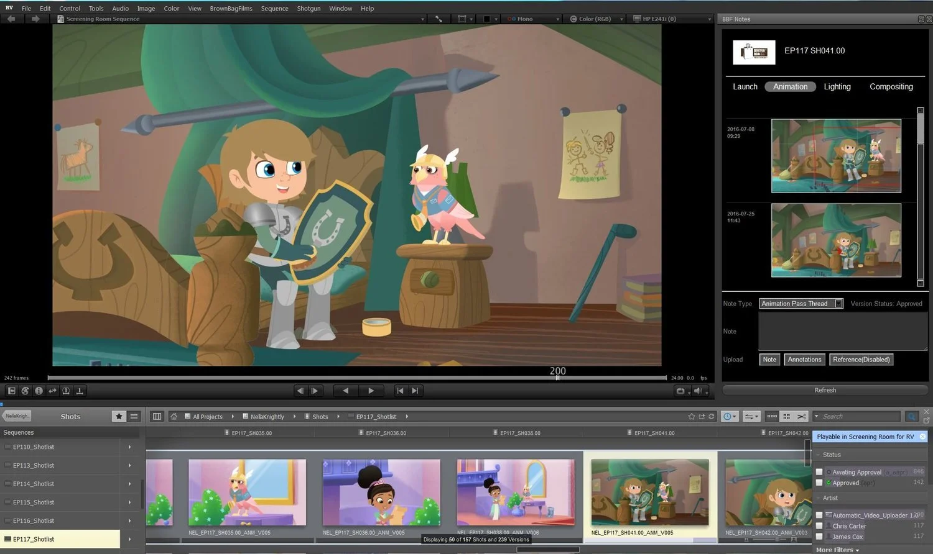The width and height of the screenshot is (933, 554).
Task: Click the loop mode icon near volume
Action: point(680,391)
